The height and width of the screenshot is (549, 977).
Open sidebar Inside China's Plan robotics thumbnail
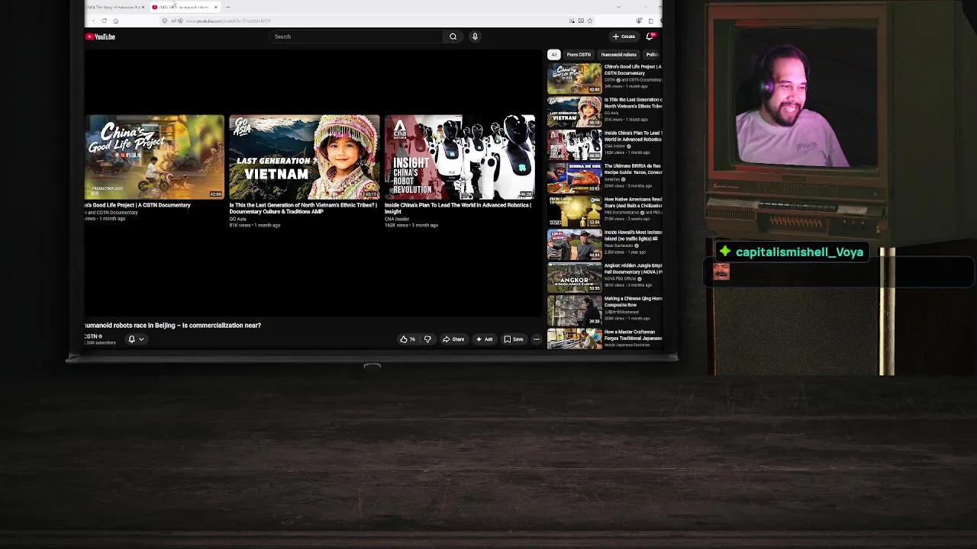pyautogui.click(x=574, y=145)
